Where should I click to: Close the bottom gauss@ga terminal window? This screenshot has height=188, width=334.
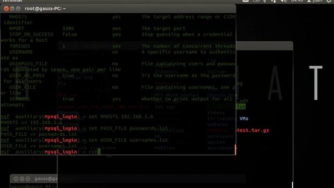pyautogui.click(x=16, y=179)
